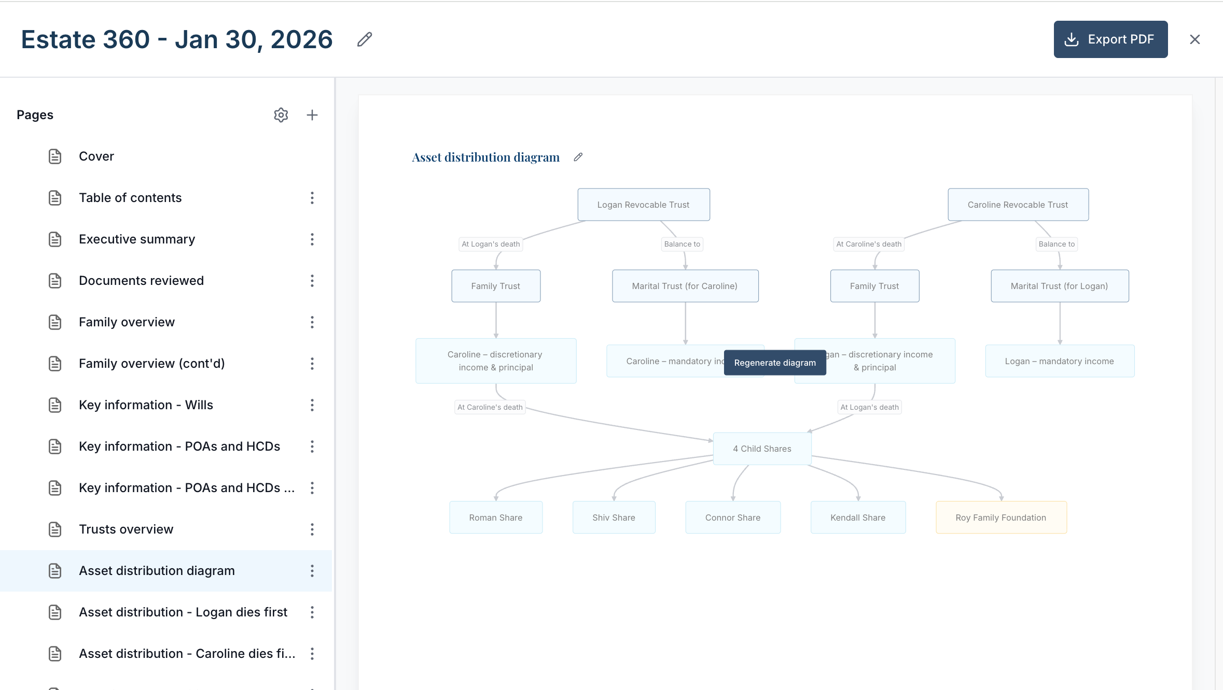Click Regenerate diagram button
The width and height of the screenshot is (1223, 690).
775,363
